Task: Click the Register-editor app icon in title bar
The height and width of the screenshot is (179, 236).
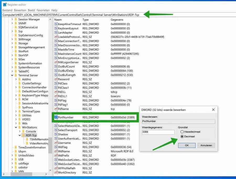Action: (5, 4)
